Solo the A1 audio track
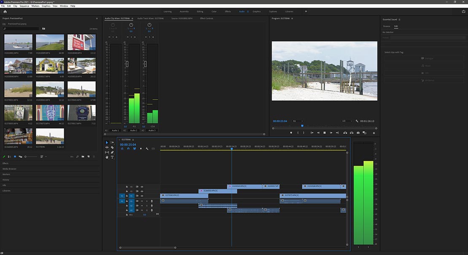The image size is (468, 255). [147, 201]
